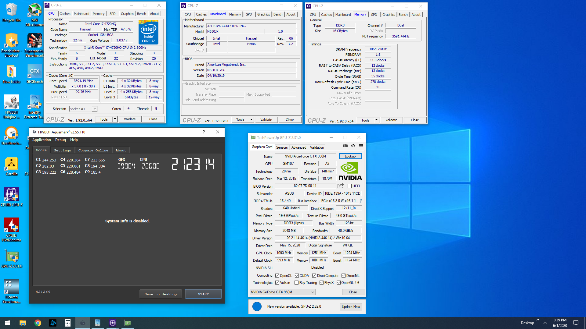
Task: Toggle the UEFI checkbox in GPU-Z
Action: (x=349, y=186)
